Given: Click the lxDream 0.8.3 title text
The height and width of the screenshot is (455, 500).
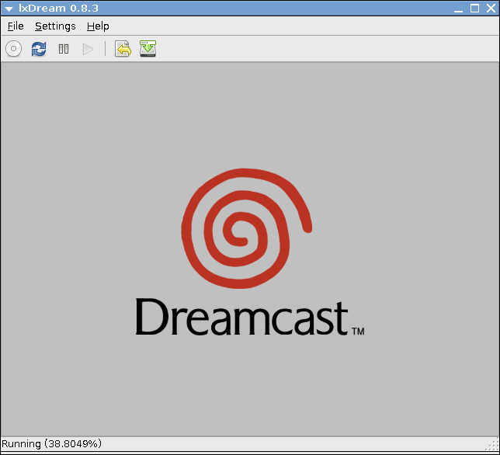Looking at the screenshot, I should [58, 9].
